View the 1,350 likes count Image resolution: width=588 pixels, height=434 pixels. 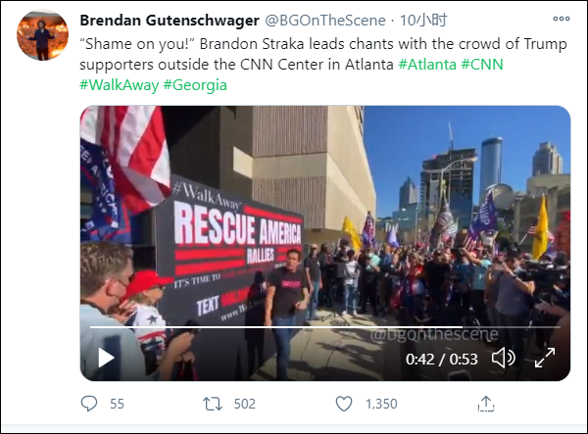[x=381, y=404]
